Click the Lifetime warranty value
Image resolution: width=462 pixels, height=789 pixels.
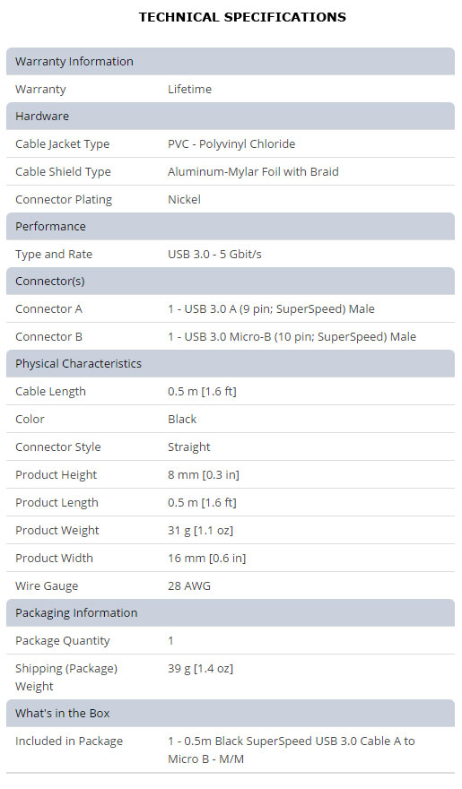click(x=189, y=90)
